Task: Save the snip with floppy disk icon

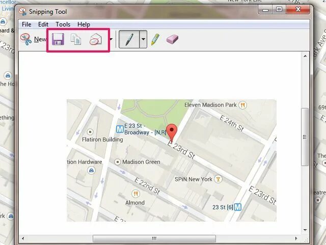Action: (58, 39)
